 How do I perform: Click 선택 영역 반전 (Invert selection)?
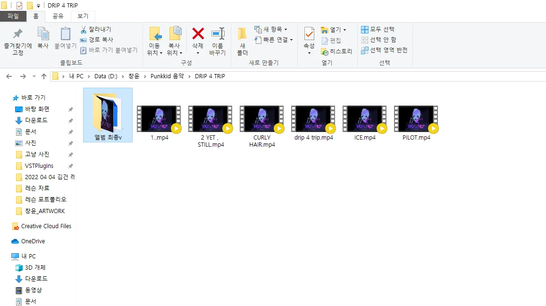click(384, 50)
